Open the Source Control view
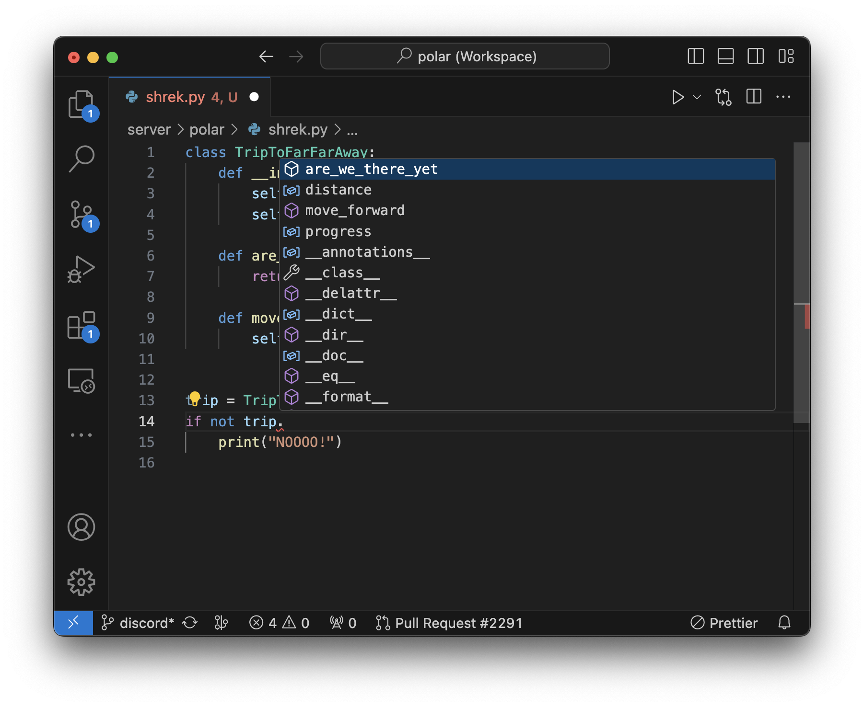This screenshot has height=707, width=864. pyautogui.click(x=82, y=216)
